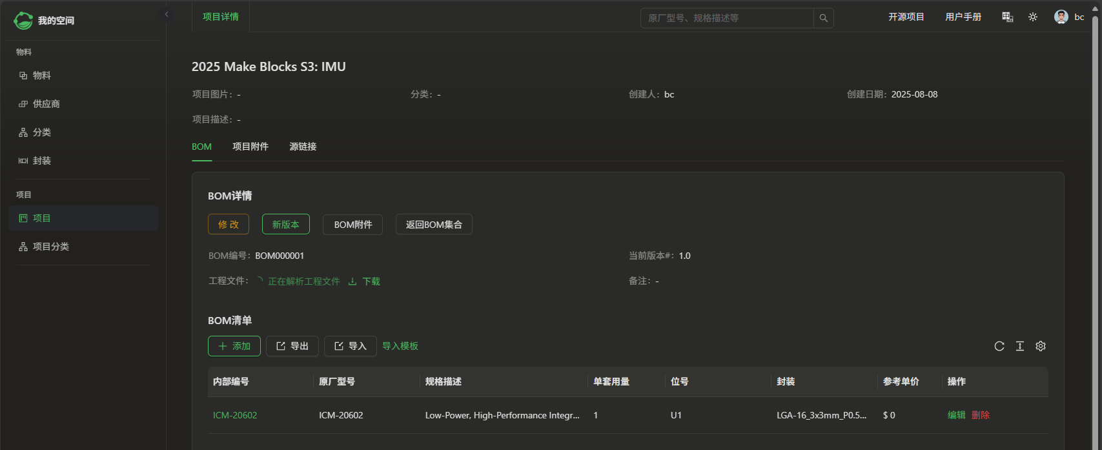Open table column settings gear
The width and height of the screenshot is (1102, 450).
1041,346
